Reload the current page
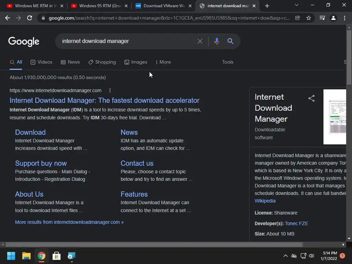Image resolution: width=352 pixels, height=264 pixels. pyautogui.click(x=30, y=18)
